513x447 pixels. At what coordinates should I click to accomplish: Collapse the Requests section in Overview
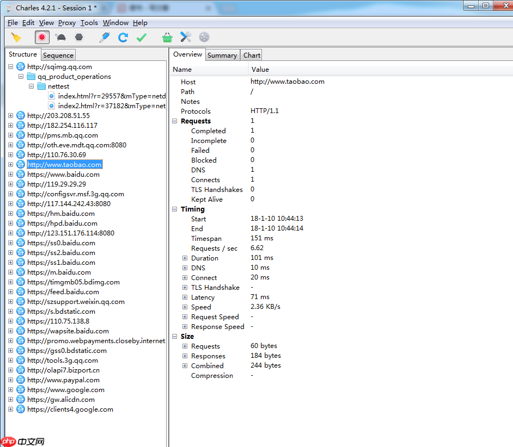[x=175, y=121]
